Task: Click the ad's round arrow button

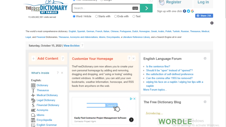Action: pyautogui.click(x=131, y=120)
